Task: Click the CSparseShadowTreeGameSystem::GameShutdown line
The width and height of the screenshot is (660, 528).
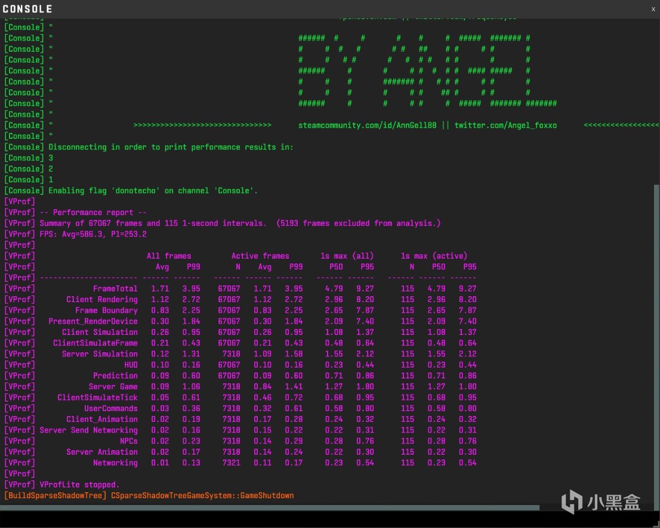Action: [x=149, y=496]
